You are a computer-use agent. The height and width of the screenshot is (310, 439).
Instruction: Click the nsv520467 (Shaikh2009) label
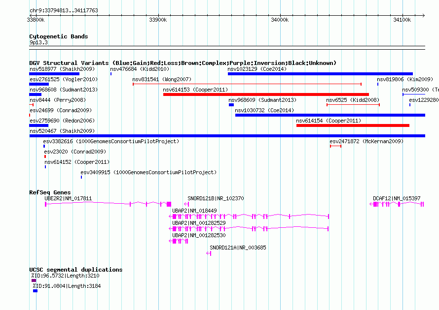[62, 131]
